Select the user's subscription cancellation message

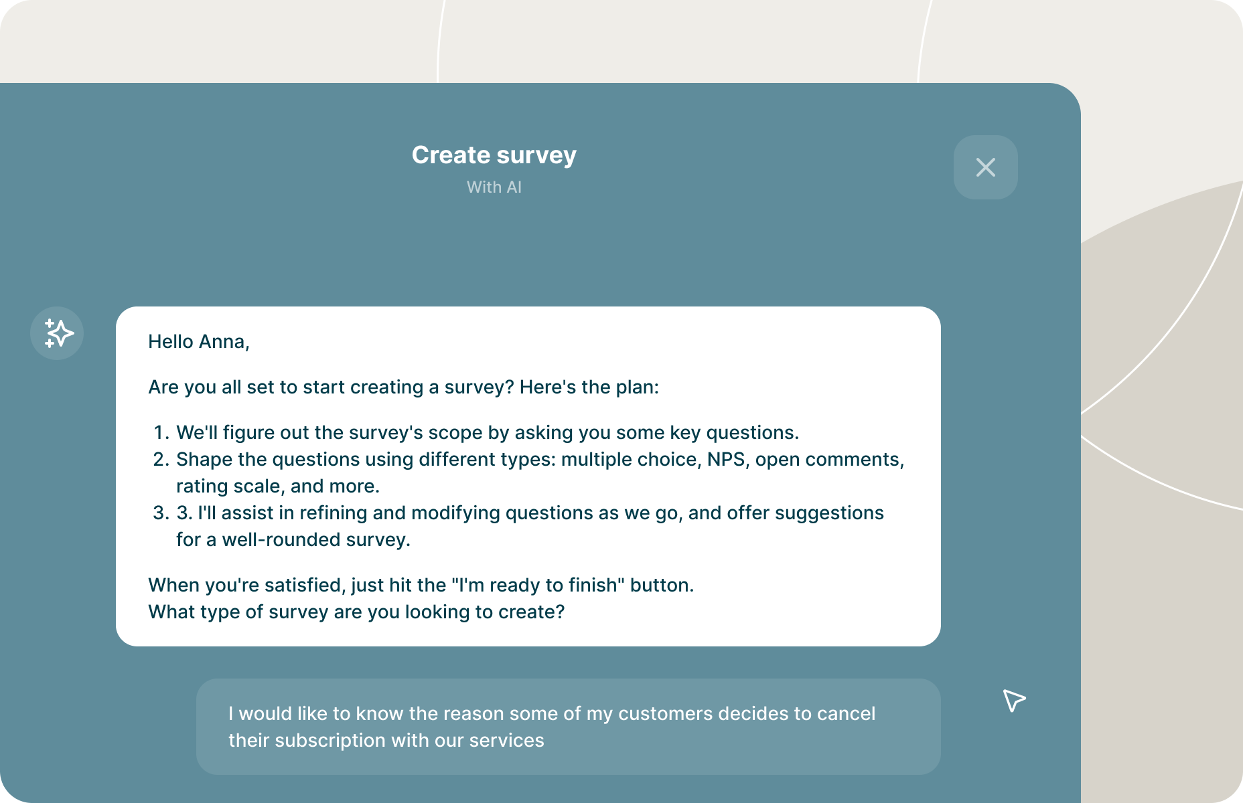pos(552,727)
